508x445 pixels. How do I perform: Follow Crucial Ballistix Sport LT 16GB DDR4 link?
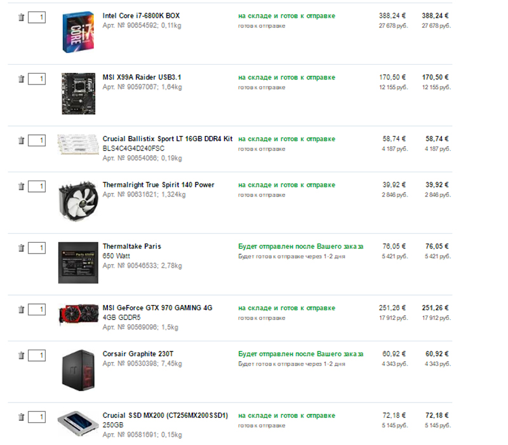(x=168, y=139)
